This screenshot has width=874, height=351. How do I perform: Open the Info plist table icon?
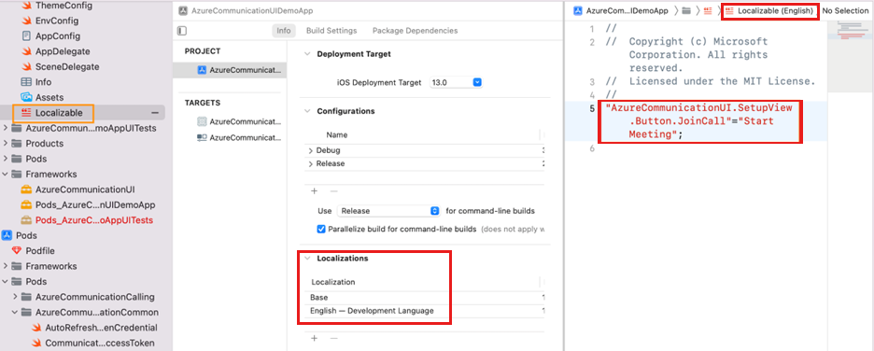click(25, 82)
